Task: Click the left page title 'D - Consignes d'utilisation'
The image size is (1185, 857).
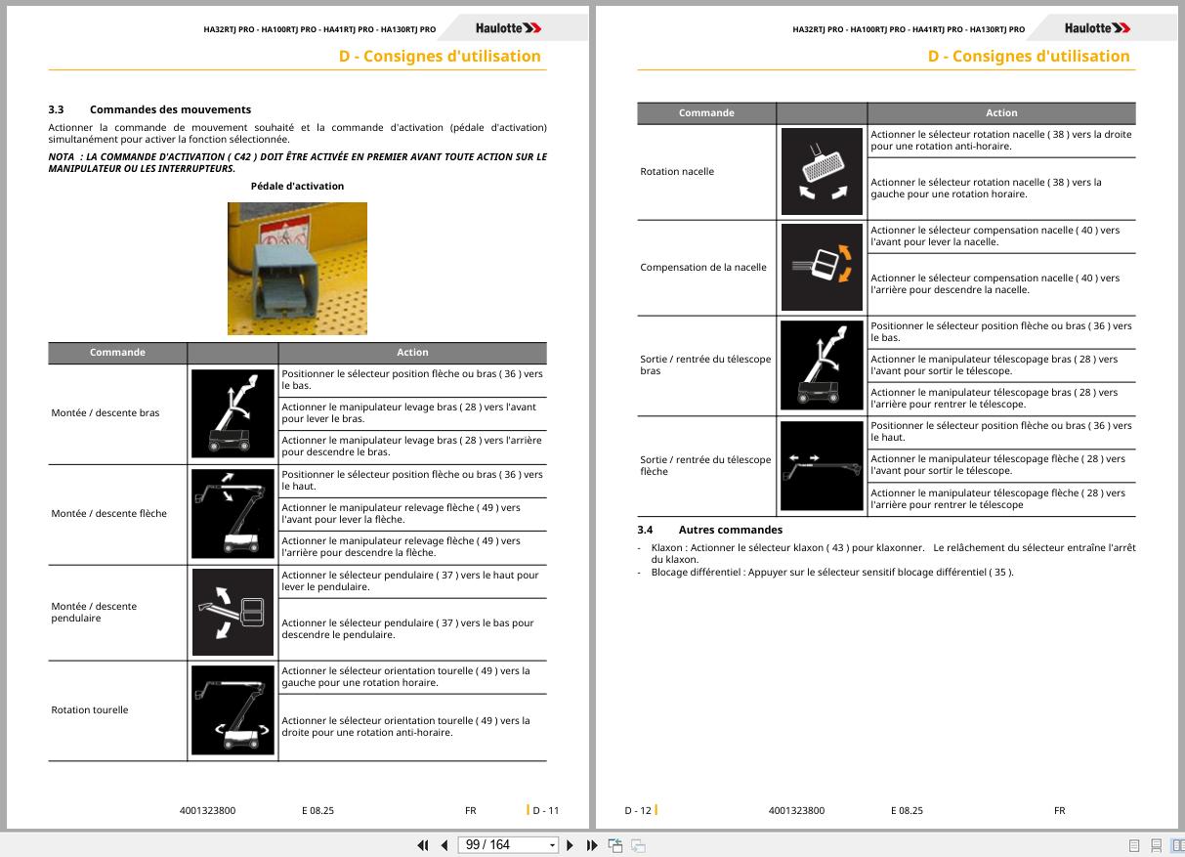Action: click(440, 57)
